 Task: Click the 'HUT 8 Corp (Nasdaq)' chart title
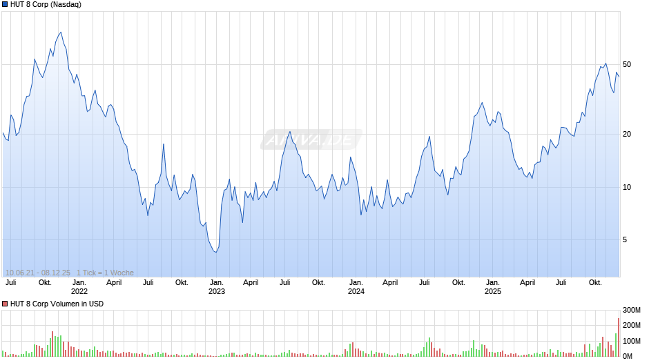(46, 5)
